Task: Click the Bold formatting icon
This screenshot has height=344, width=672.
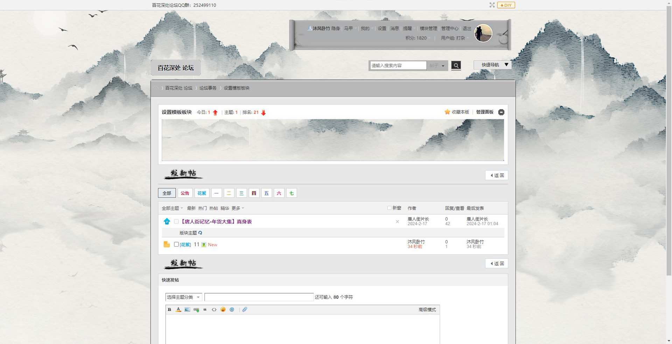Action: click(x=169, y=309)
